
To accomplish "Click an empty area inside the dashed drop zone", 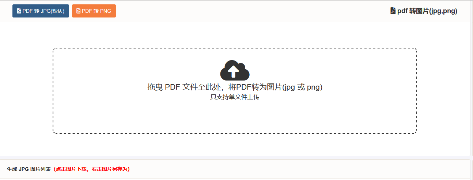I will coord(128,113).
